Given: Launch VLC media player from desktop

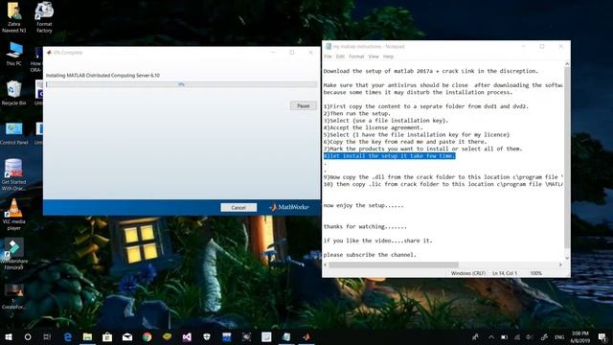Looking at the screenshot, I should (14, 214).
